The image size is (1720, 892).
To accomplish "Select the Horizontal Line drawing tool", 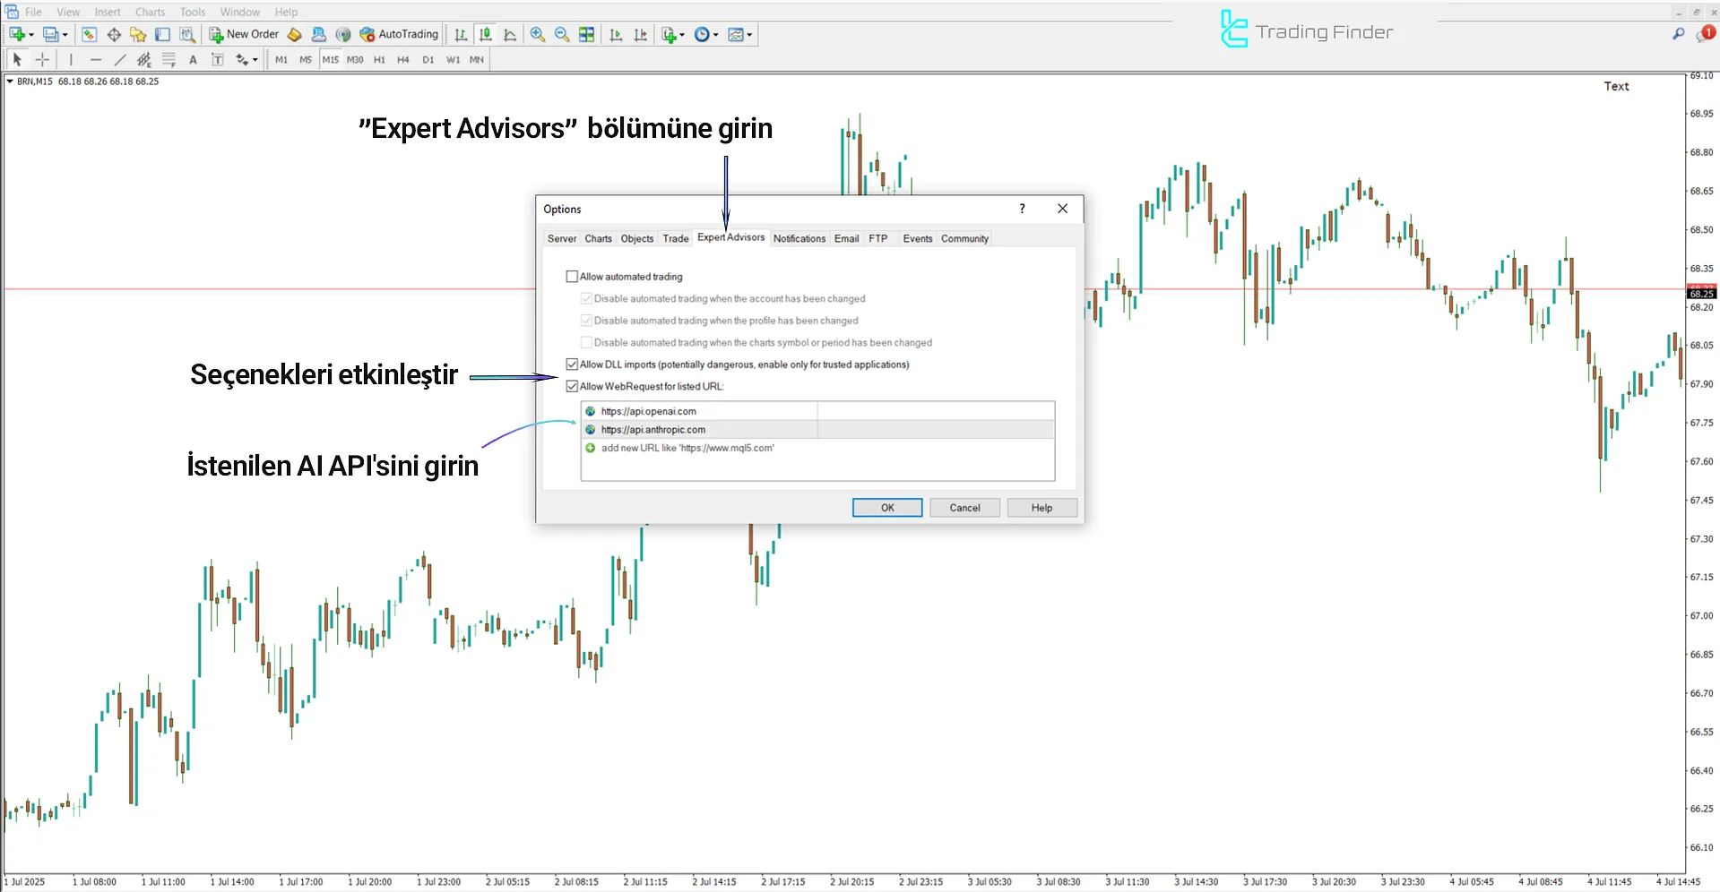I will [96, 59].
